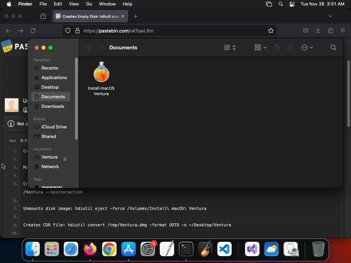Click the tracking protection shield icon
351x263 pixels.
tap(68, 31)
